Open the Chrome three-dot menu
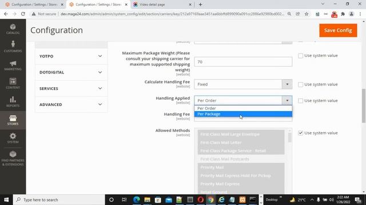Viewport: 366px width, 205px height. point(360,14)
